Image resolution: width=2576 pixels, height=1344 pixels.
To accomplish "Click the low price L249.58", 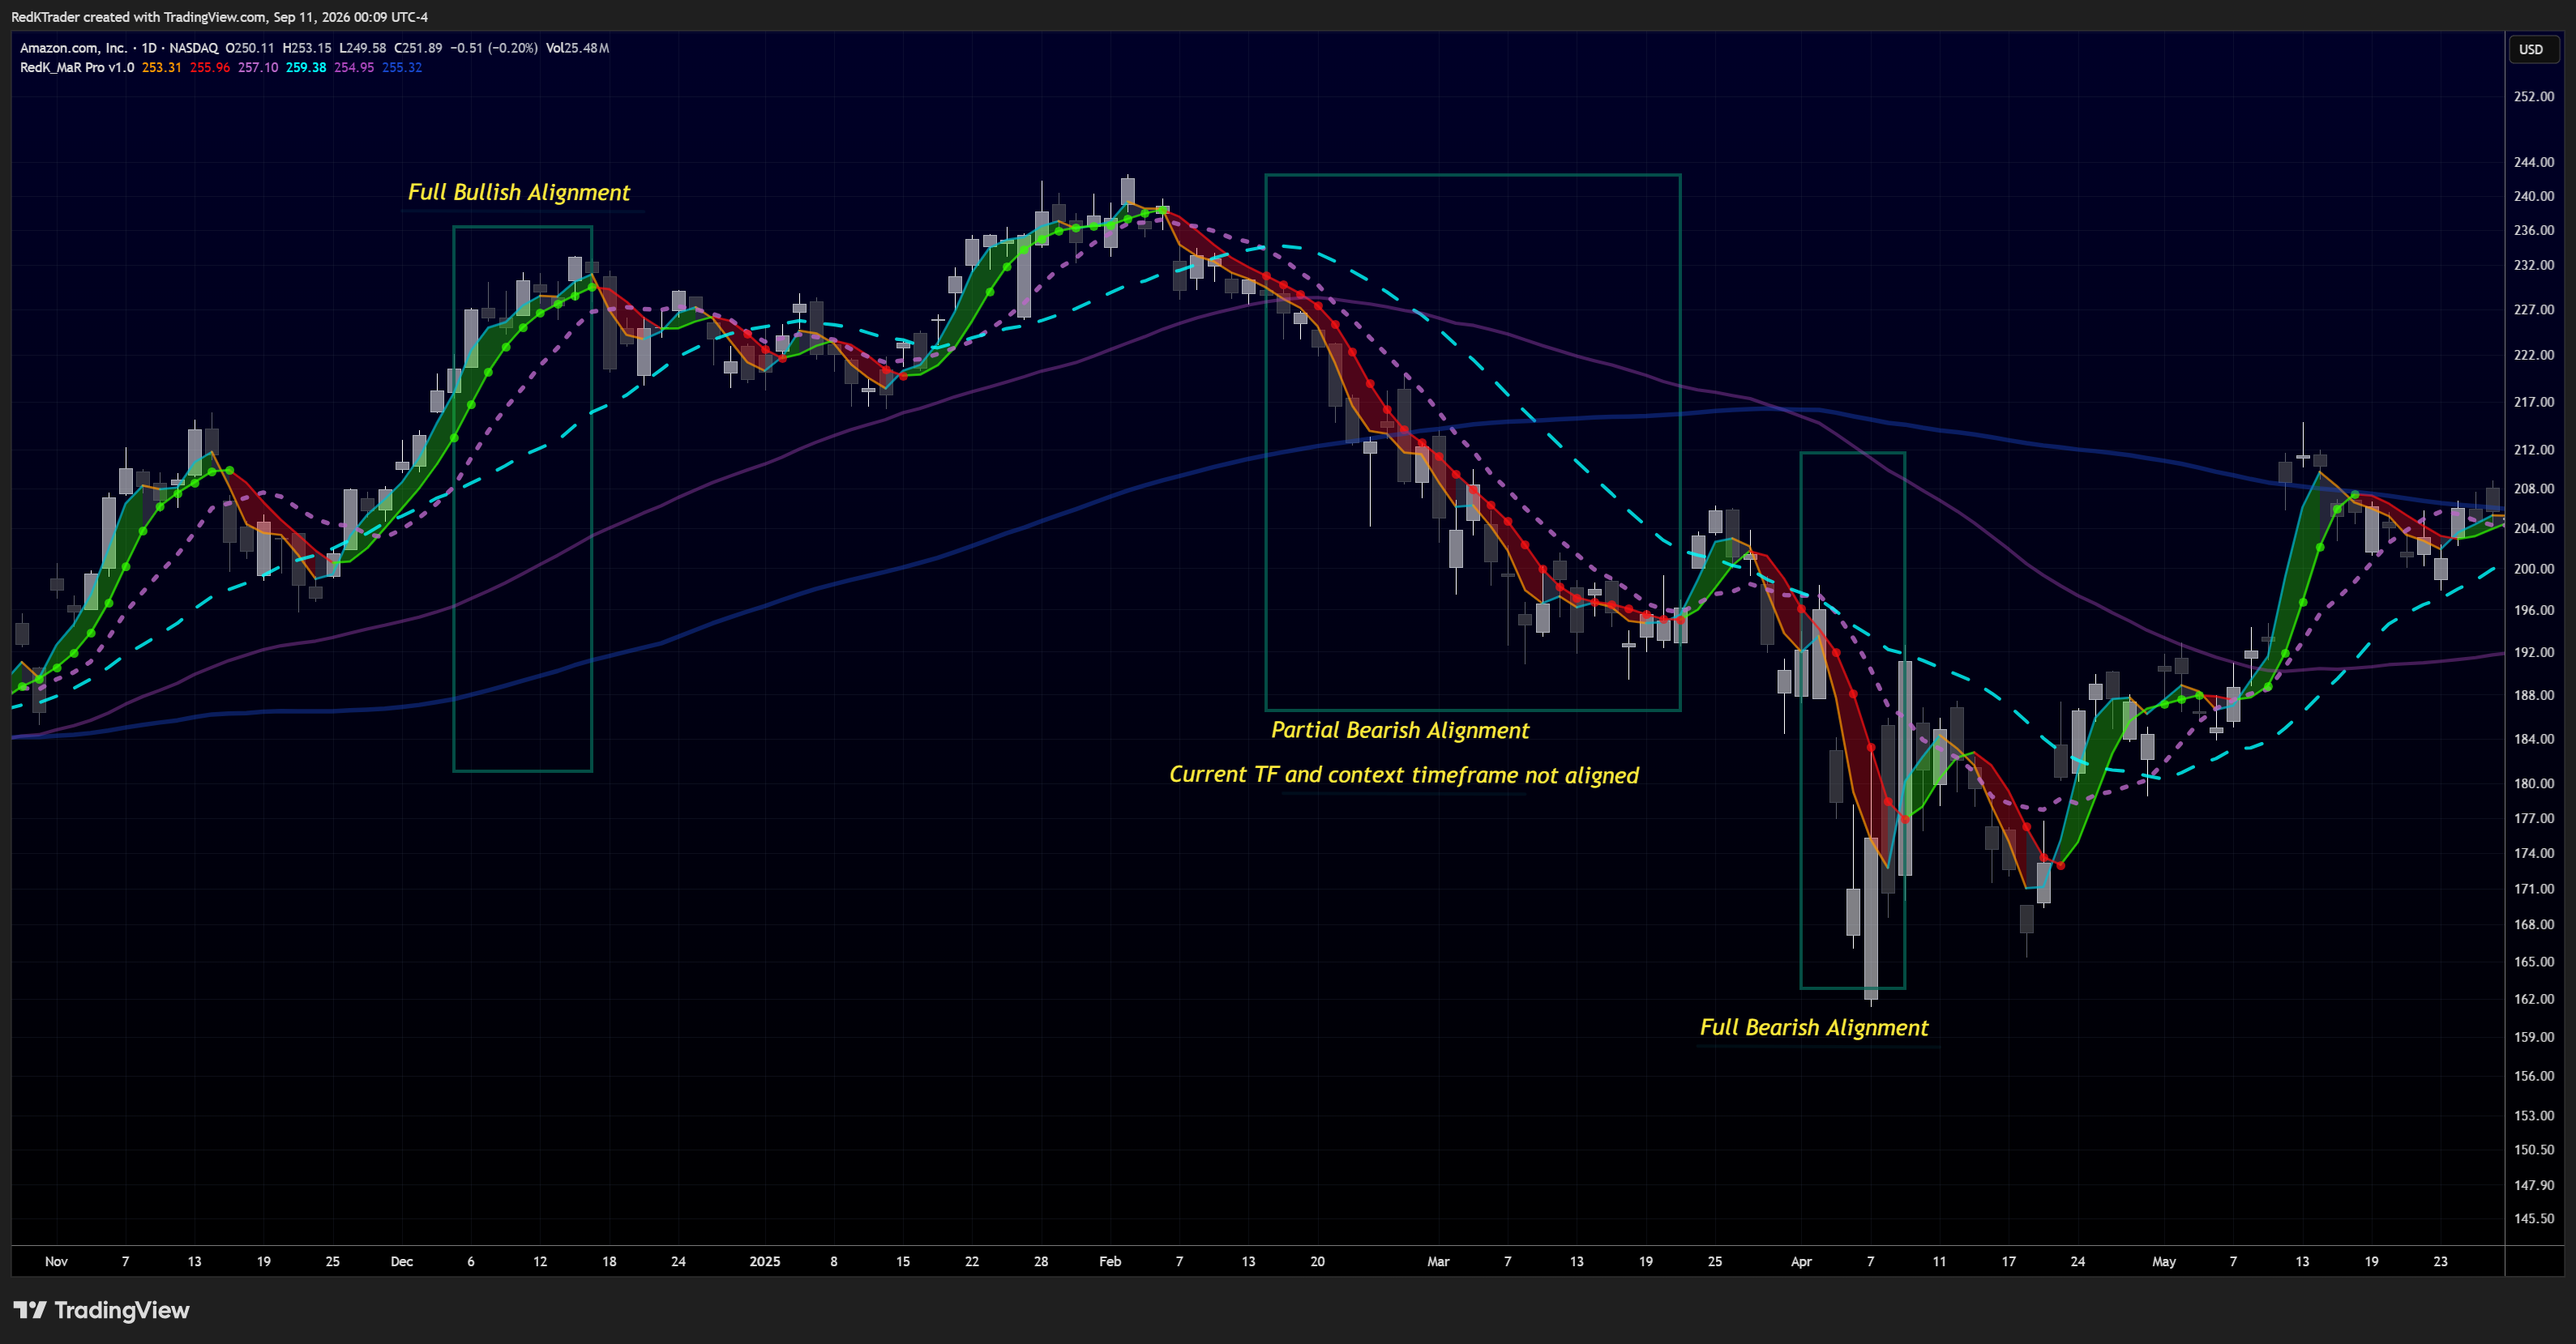I will coord(362,48).
